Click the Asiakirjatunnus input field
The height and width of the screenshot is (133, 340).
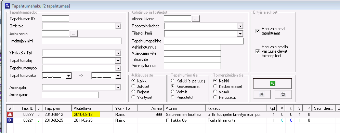(192, 66)
